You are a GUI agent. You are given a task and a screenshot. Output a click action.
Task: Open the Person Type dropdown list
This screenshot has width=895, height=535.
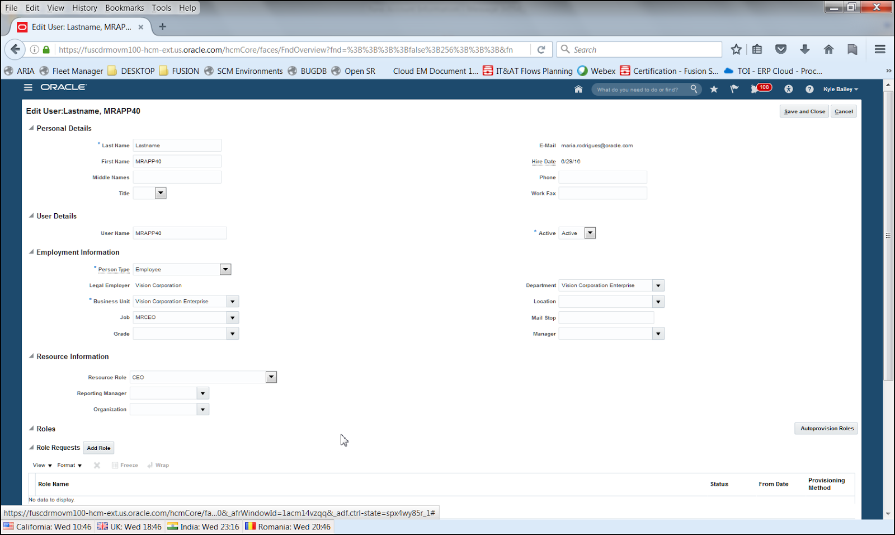click(x=225, y=269)
